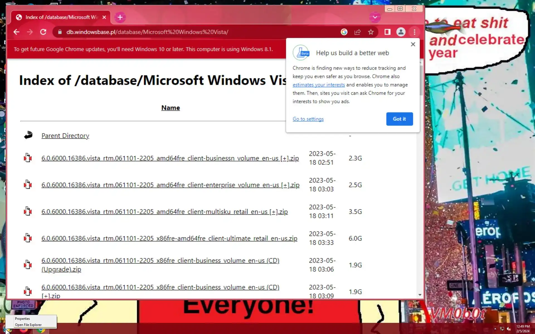Bookmark this page with star icon
This screenshot has height=334, width=535.
pos(371,32)
